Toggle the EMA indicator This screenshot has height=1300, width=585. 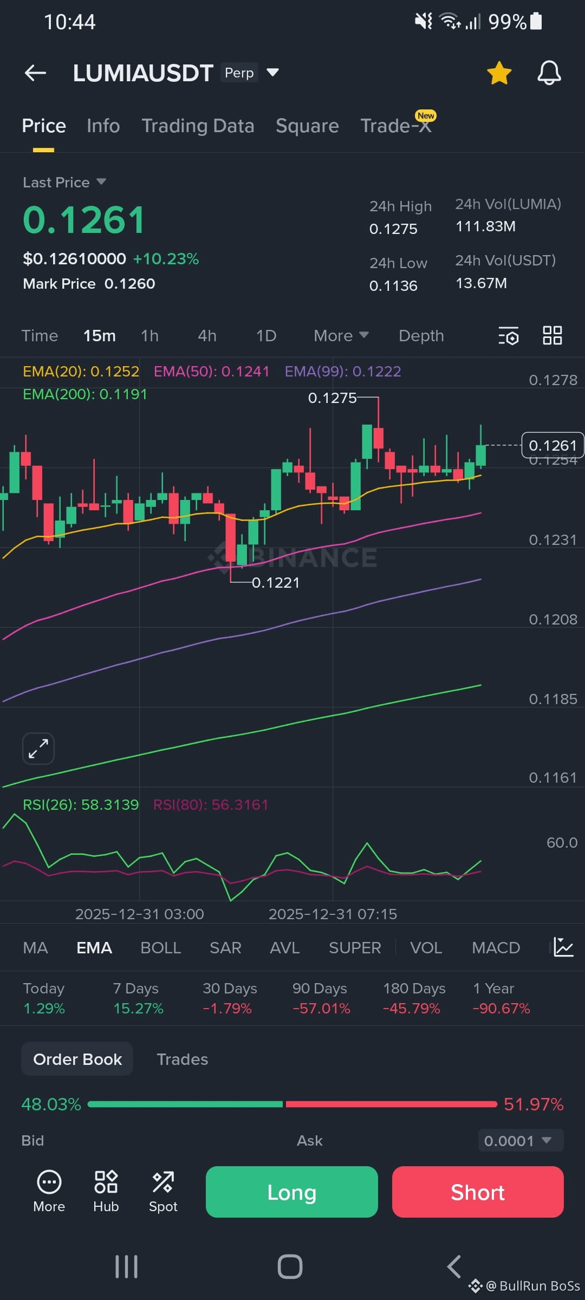[94, 947]
